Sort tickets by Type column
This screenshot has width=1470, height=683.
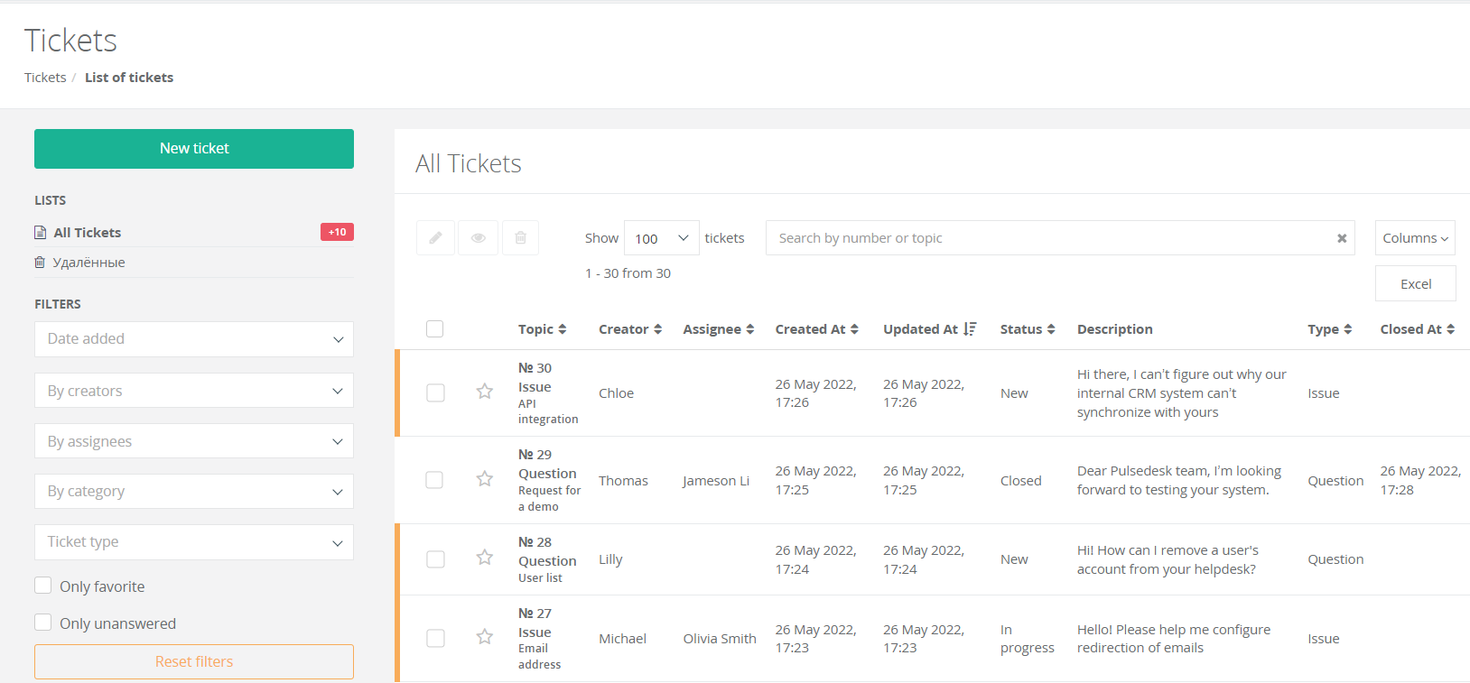click(x=1330, y=329)
